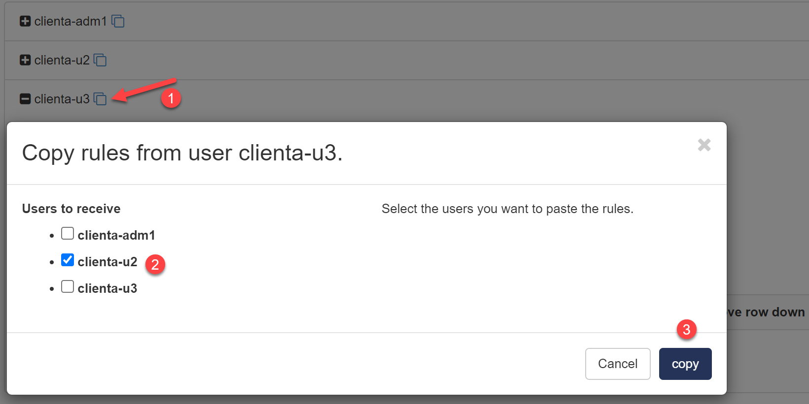Click the copy rules icon beside clienta-u3 row
The width and height of the screenshot is (809, 404).
(x=100, y=99)
